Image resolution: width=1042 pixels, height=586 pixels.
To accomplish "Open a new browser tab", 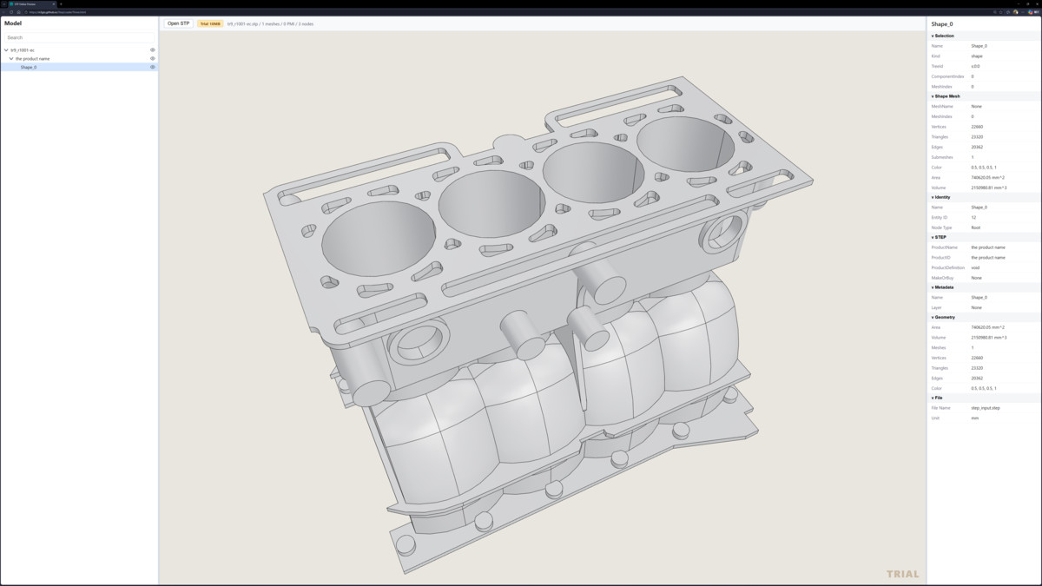I will (x=61, y=3).
